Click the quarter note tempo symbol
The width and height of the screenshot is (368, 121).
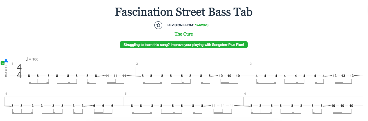(x=27, y=59)
